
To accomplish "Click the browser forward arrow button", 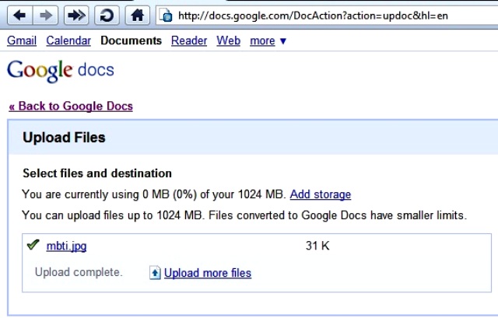I will tap(44, 15).
